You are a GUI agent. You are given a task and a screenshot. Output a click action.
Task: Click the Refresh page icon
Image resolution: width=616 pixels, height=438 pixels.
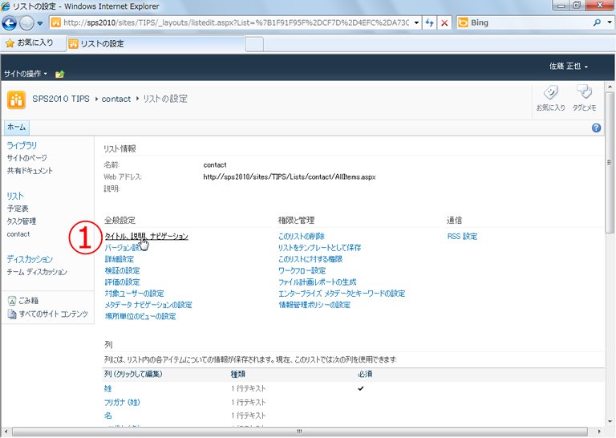429,22
